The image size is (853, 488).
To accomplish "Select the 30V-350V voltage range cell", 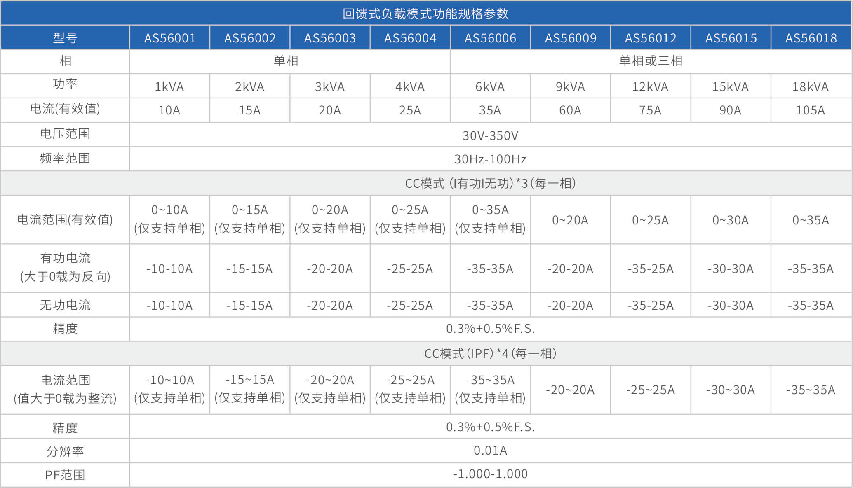I will point(490,135).
